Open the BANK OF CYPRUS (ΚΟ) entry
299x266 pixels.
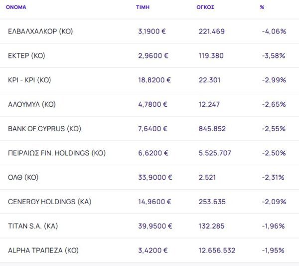coord(44,129)
